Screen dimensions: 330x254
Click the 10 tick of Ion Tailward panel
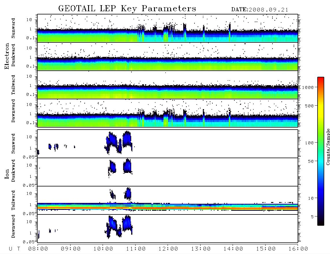pos(29,193)
